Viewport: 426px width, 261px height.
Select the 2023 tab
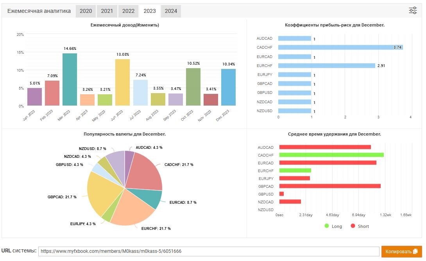[x=150, y=11]
